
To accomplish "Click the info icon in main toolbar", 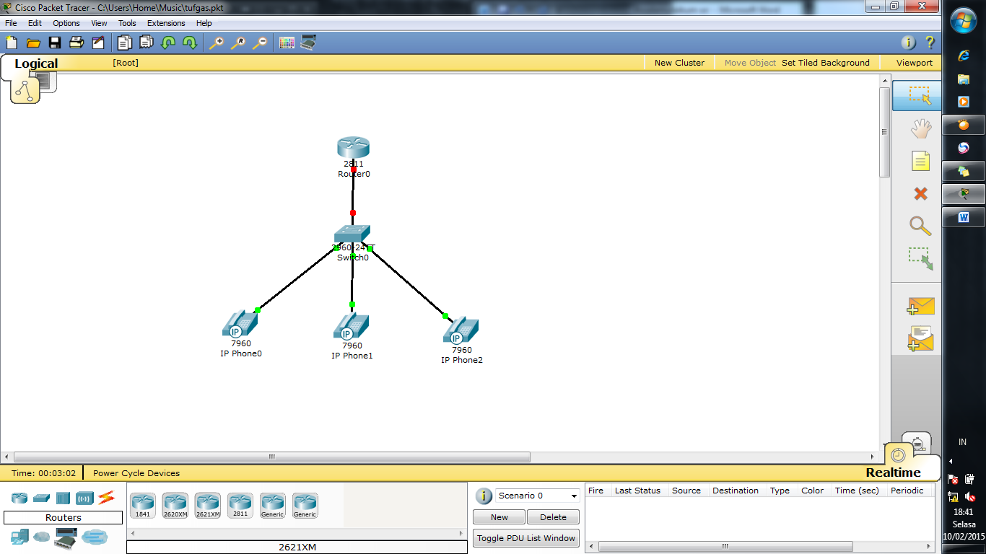I will point(909,43).
